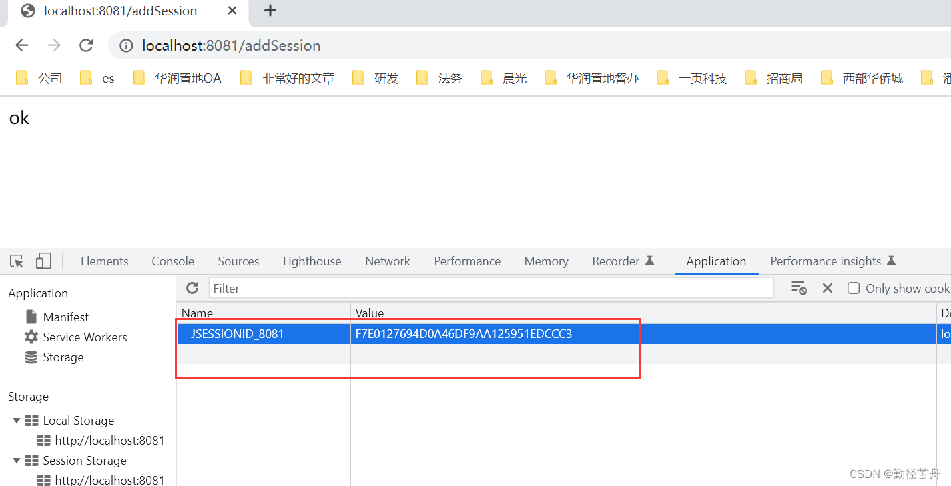Open the 晨光 bookmark folder

coord(503,79)
